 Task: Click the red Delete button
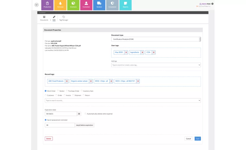[49, 139]
